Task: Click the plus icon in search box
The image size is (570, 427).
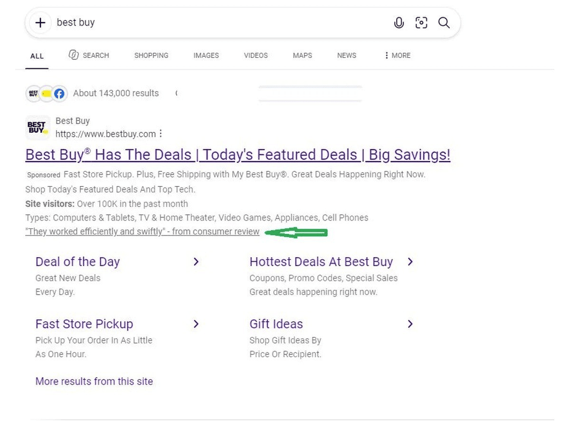Action: [40, 22]
